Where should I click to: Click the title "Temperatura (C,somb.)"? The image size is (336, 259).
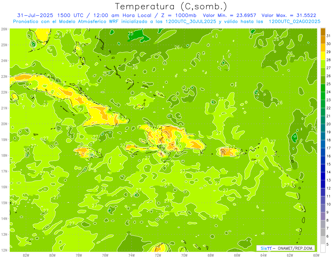point(171,7)
